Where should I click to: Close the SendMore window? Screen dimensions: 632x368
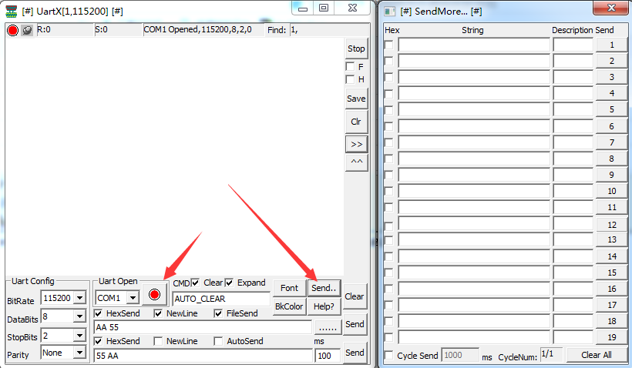611,7
